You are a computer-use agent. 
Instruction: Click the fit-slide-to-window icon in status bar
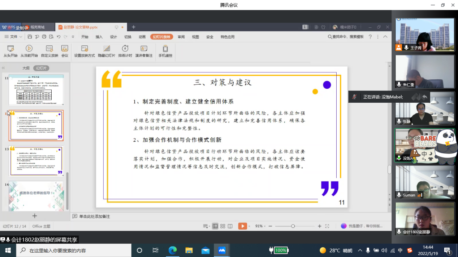(x=327, y=226)
